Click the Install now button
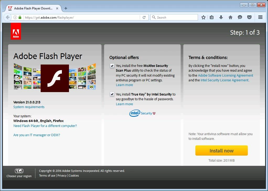The width and height of the screenshot is (268, 191). point(222,151)
